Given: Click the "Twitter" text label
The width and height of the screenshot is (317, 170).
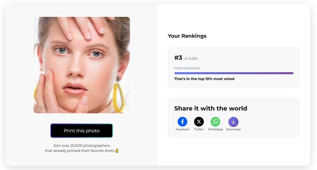Looking at the screenshot, I should [199, 129].
